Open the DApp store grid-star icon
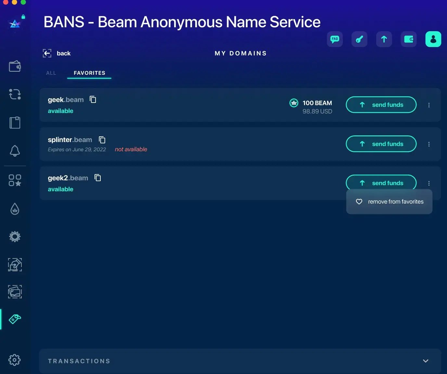 (15, 180)
